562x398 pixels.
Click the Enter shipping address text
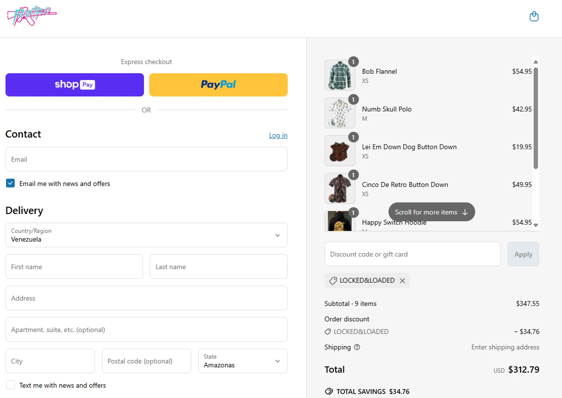(x=505, y=347)
